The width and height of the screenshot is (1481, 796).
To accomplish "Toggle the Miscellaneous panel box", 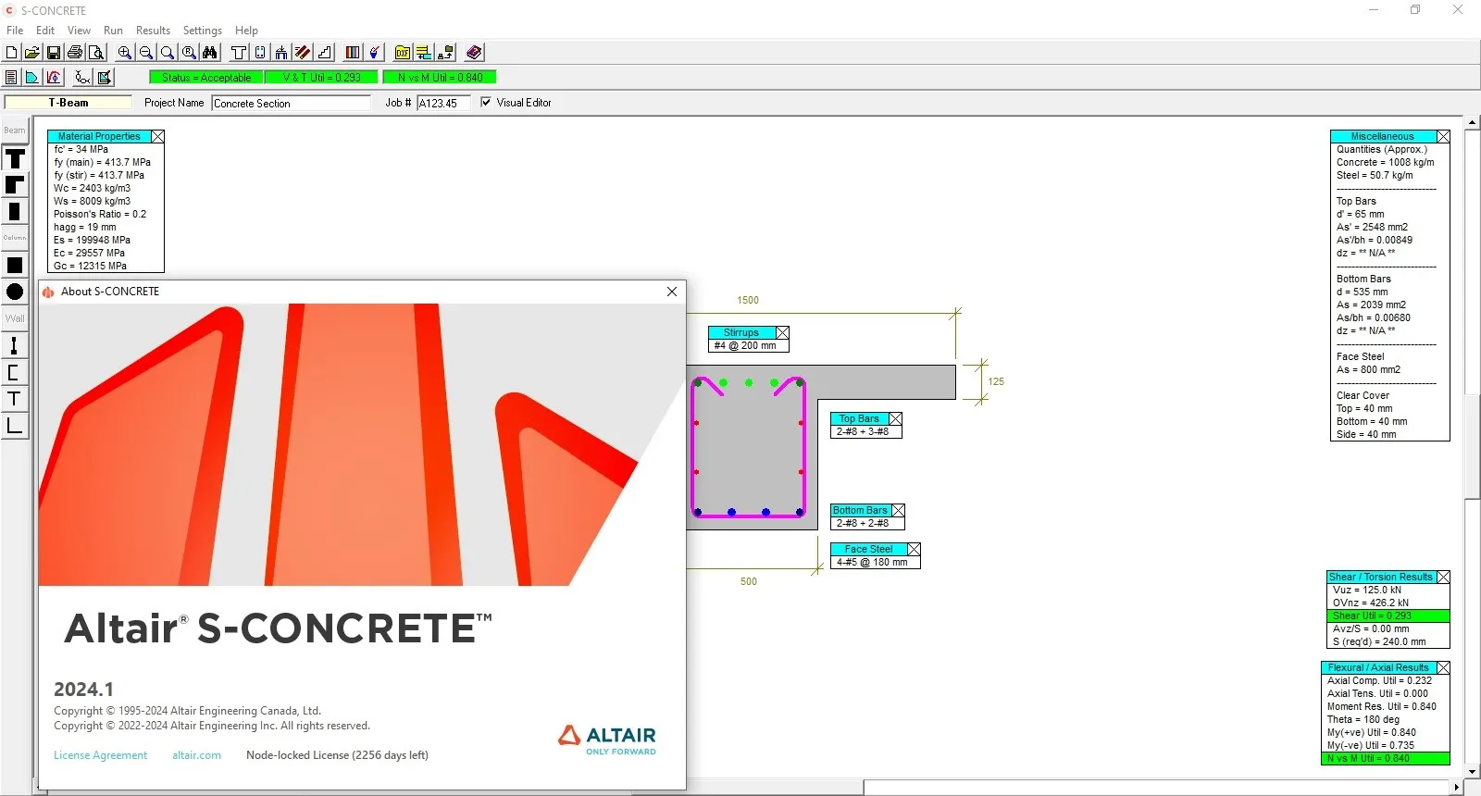I will click(1443, 136).
